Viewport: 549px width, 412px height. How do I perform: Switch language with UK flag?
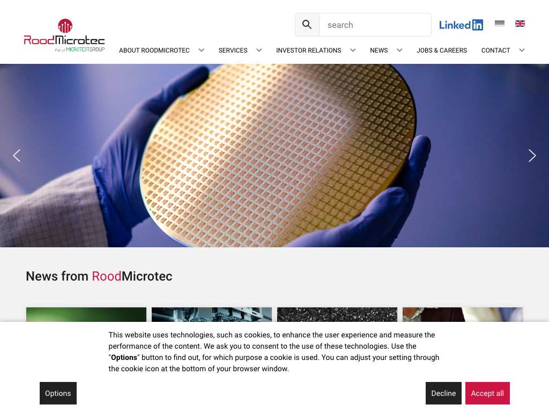pos(520,24)
